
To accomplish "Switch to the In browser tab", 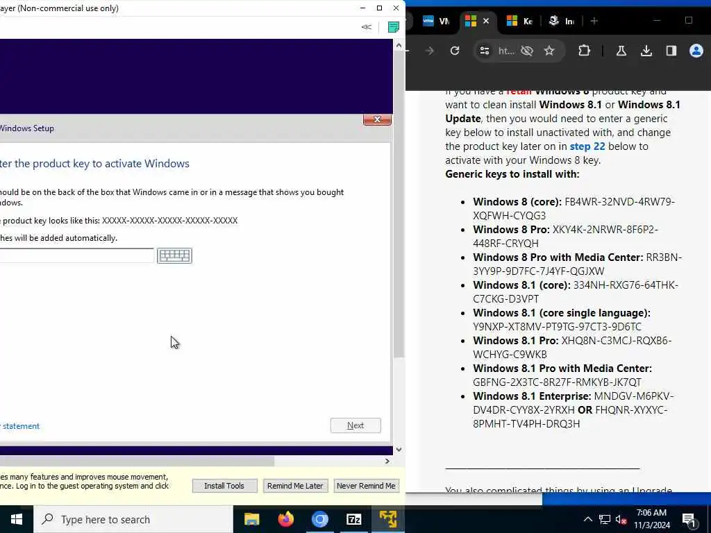I will 561,21.
